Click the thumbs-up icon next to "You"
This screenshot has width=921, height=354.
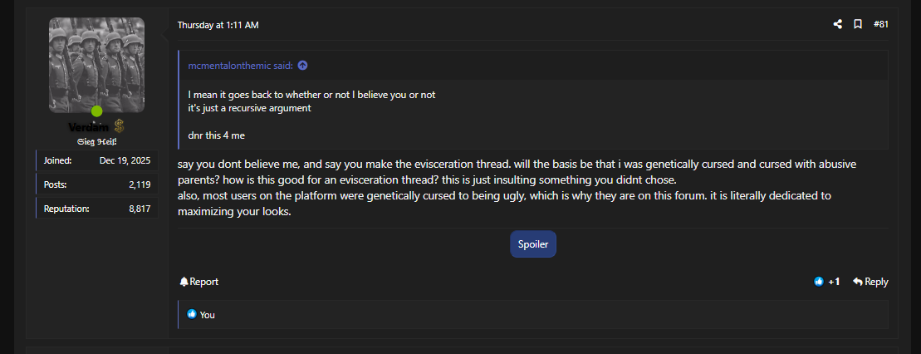pyautogui.click(x=192, y=314)
